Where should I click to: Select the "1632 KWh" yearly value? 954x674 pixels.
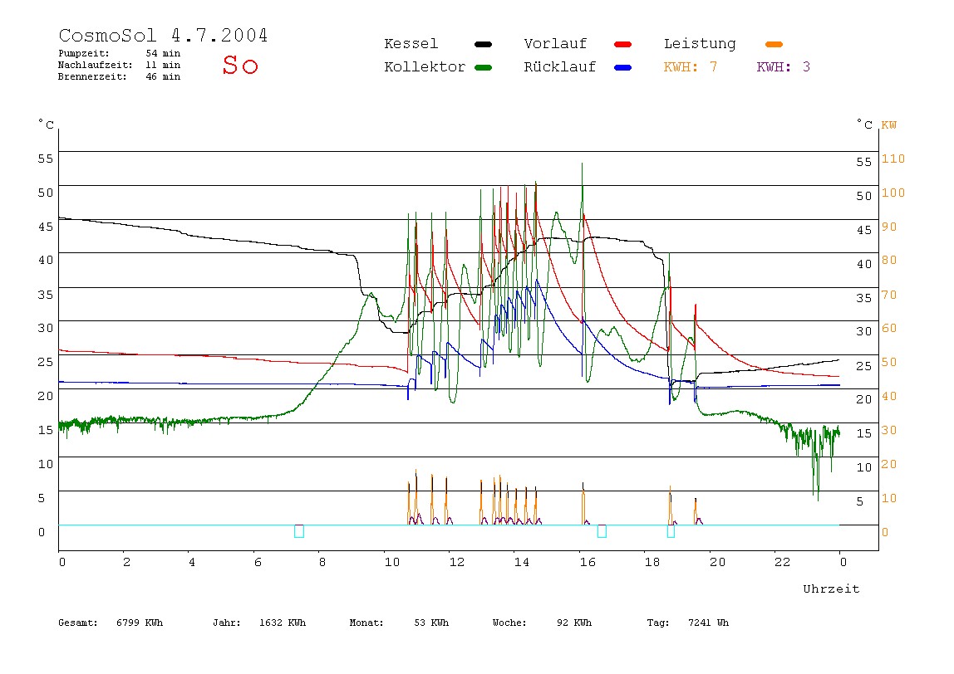point(283,623)
